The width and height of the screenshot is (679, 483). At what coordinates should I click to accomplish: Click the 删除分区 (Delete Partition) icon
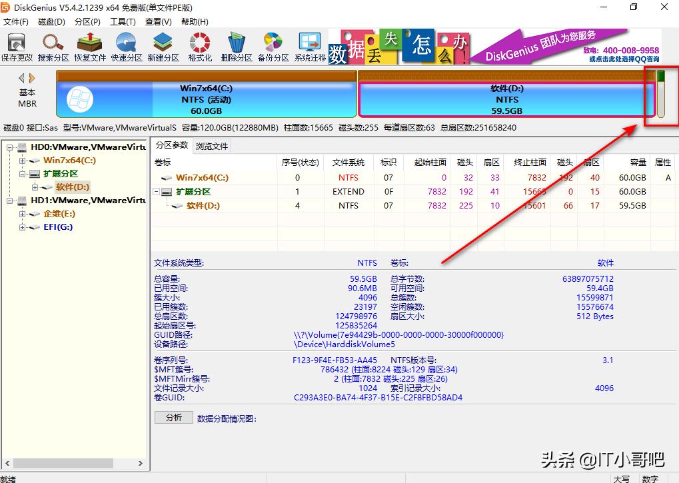click(x=235, y=47)
